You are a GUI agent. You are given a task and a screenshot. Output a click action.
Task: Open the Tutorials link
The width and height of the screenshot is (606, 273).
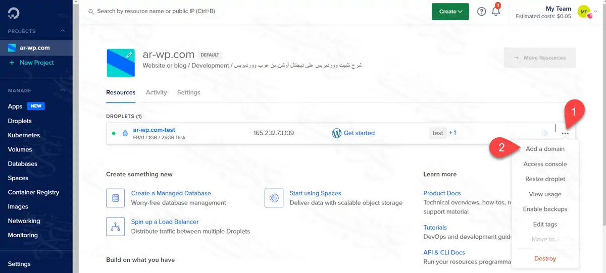click(435, 228)
